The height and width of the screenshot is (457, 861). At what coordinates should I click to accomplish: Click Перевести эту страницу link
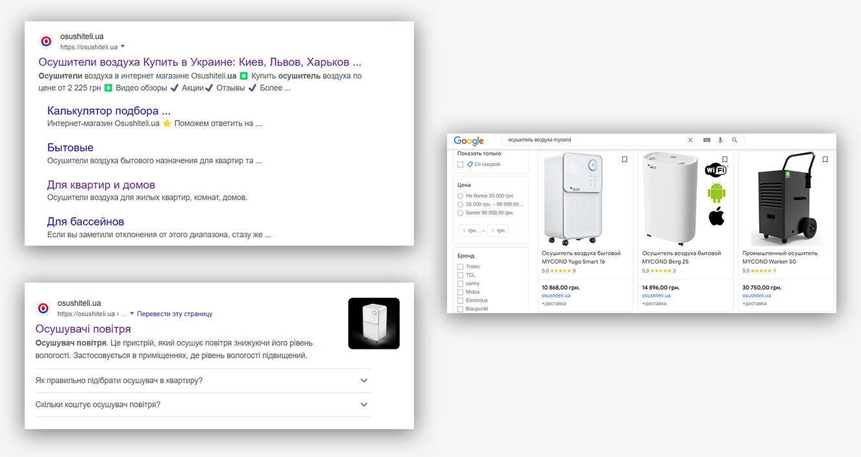[x=175, y=314]
